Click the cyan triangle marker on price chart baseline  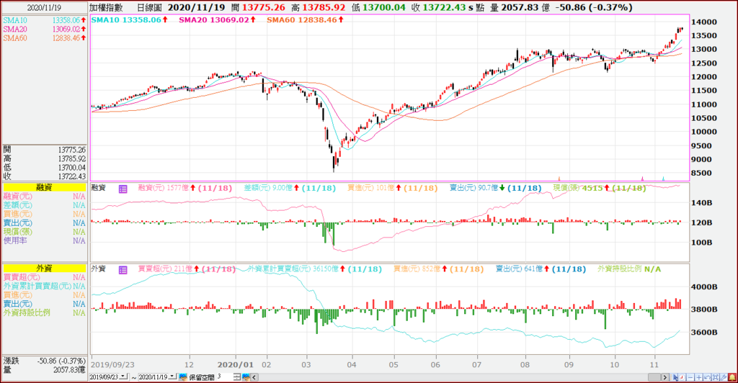click(x=663, y=179)
